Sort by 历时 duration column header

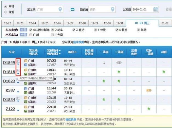tap(72, 52)
